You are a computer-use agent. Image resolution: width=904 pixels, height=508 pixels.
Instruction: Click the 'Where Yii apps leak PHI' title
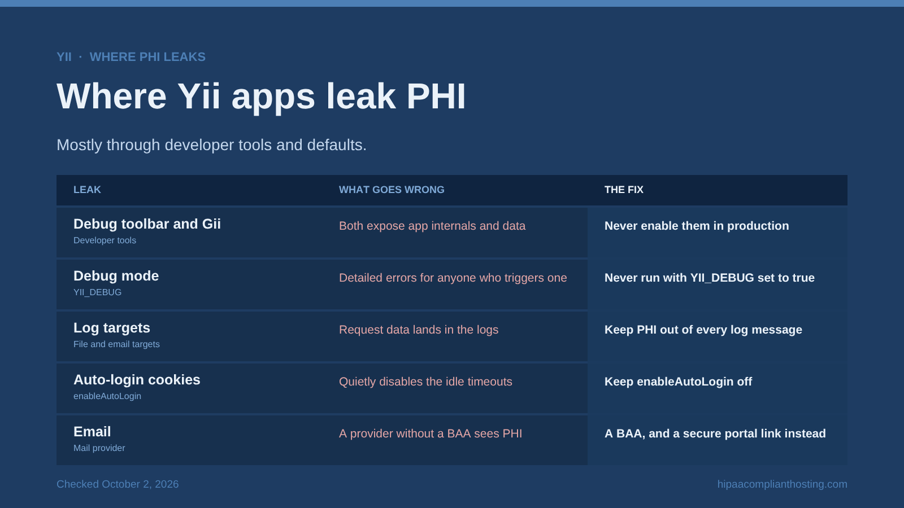pos(261,96)
